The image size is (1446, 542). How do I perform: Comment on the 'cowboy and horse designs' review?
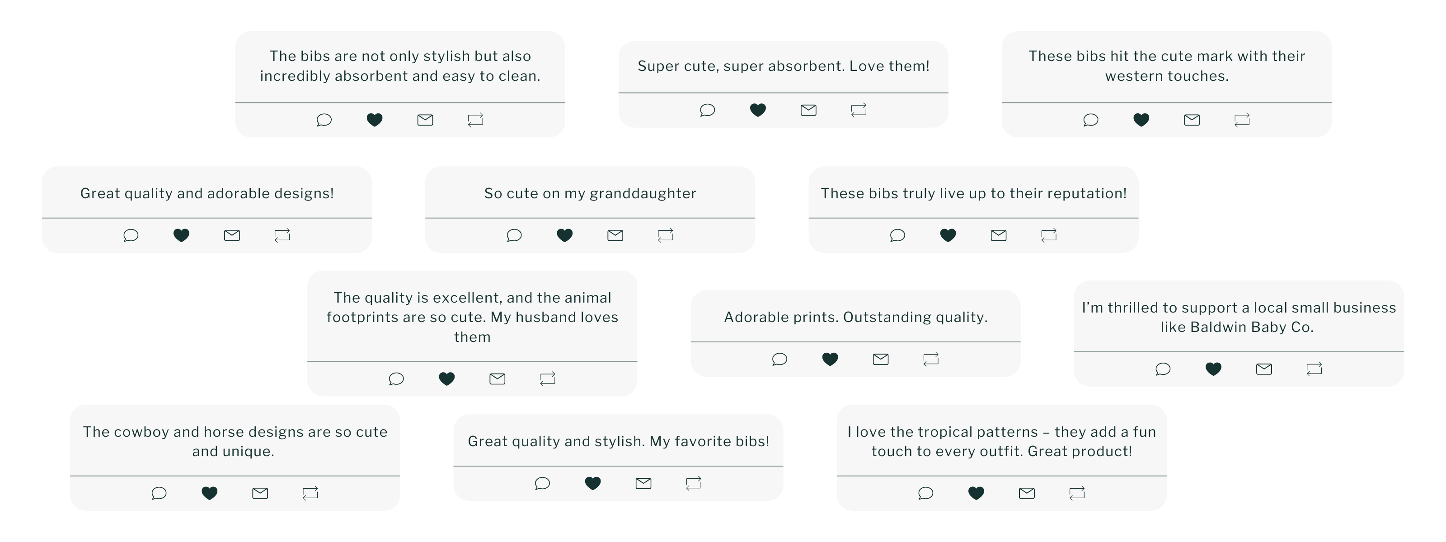[x=159, y=493]
